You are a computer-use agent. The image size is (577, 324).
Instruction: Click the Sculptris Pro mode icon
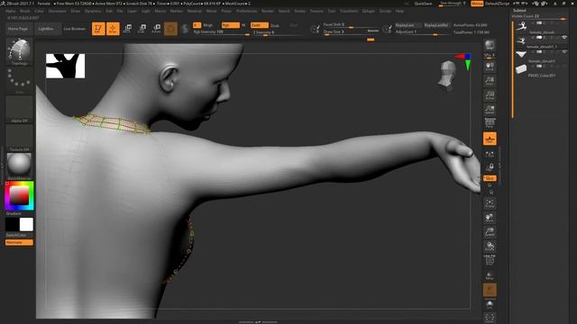[185, 29]
